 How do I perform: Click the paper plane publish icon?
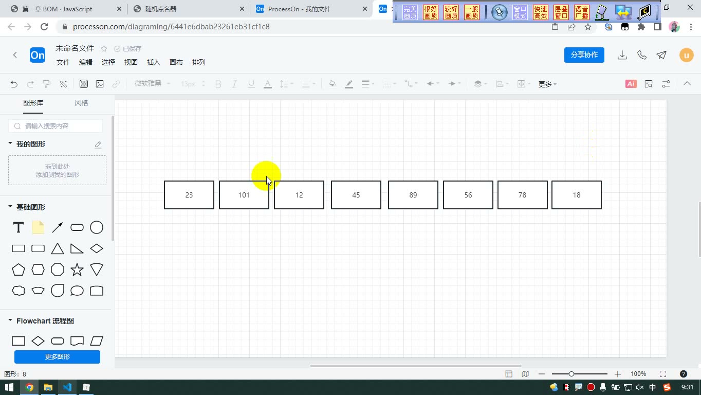pyautogui.click(x=661, y=55)
